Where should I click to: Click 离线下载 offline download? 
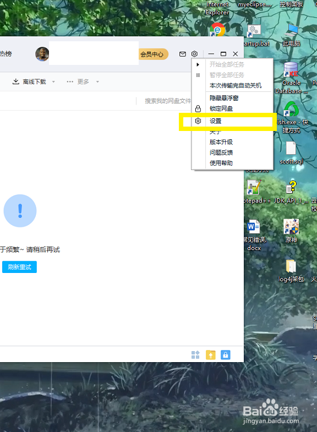30,81
